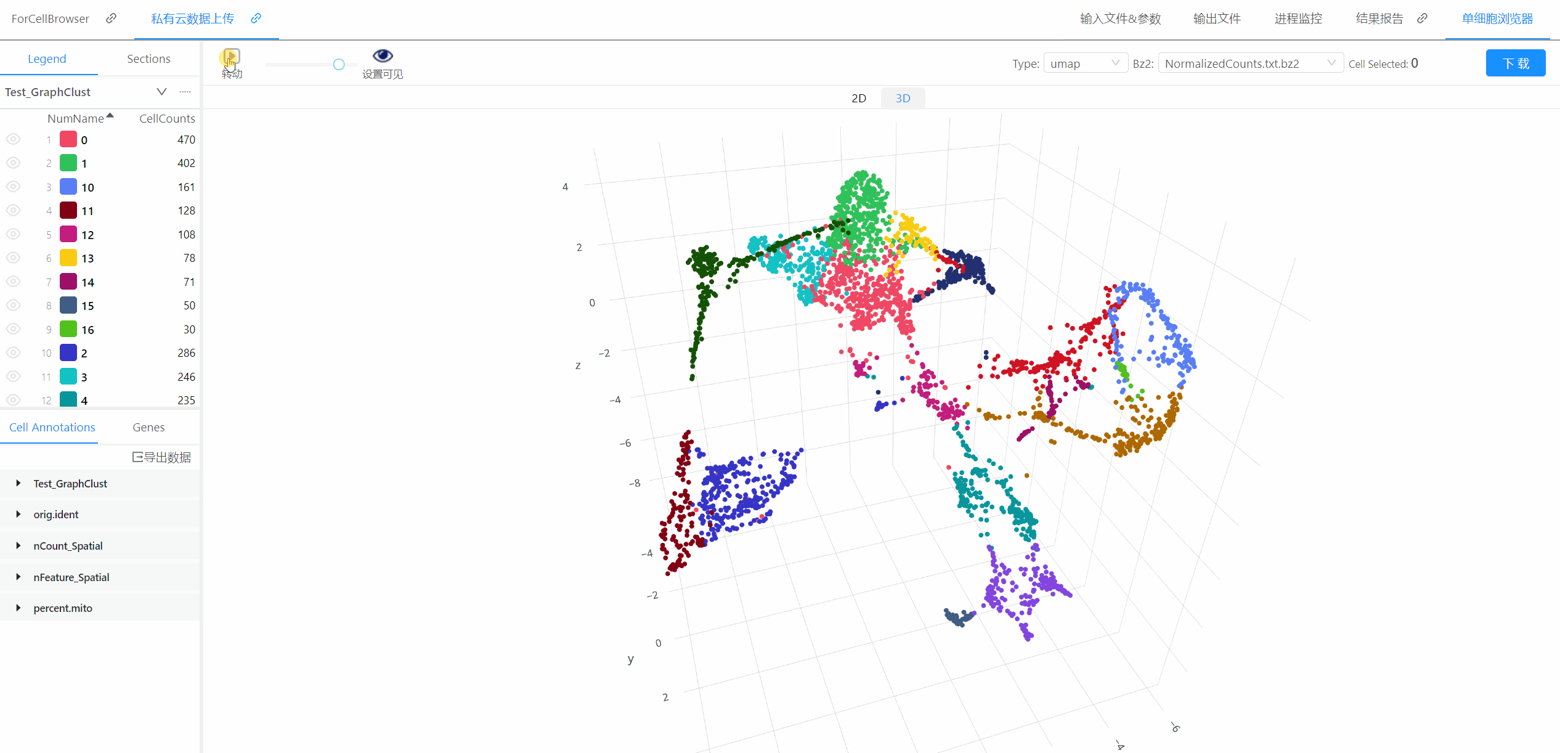The width and height of the screenshot is (1560, 753).
Task: Open the 输出文件 tab
Action: [x=1217, y=18]
